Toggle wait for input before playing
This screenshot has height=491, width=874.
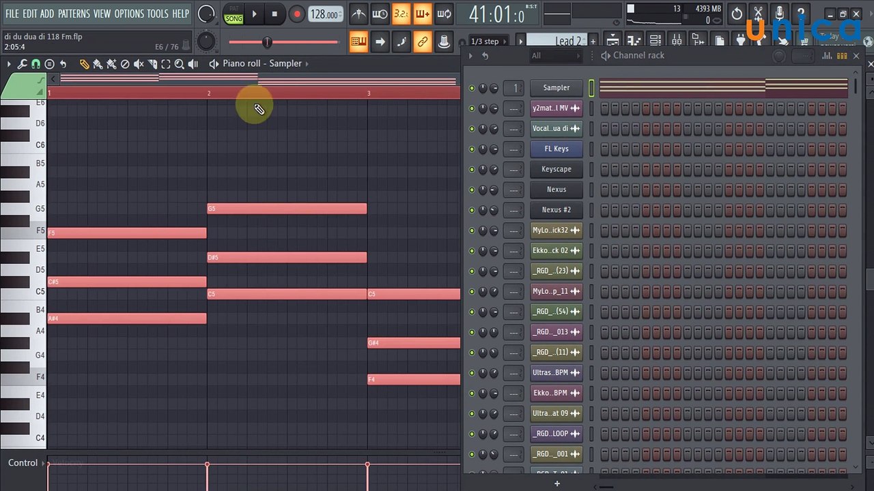[380, 14]
